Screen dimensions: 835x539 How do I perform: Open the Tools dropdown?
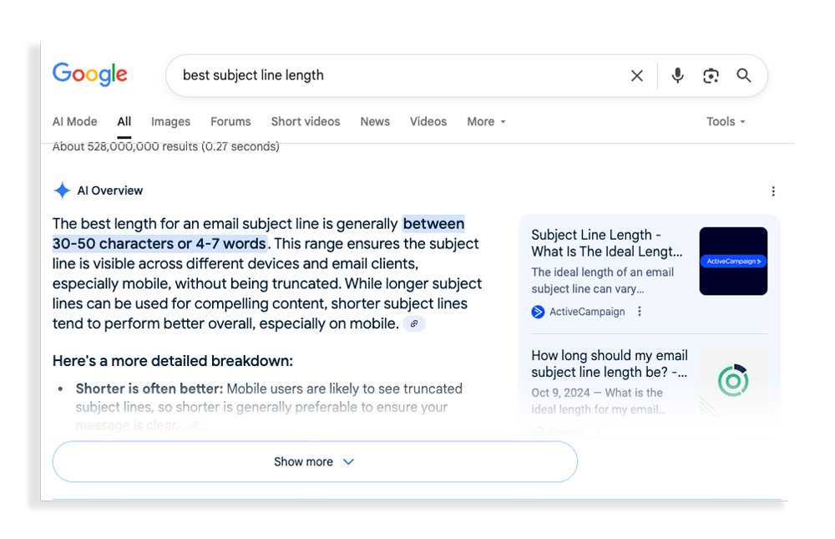(725, 122)
